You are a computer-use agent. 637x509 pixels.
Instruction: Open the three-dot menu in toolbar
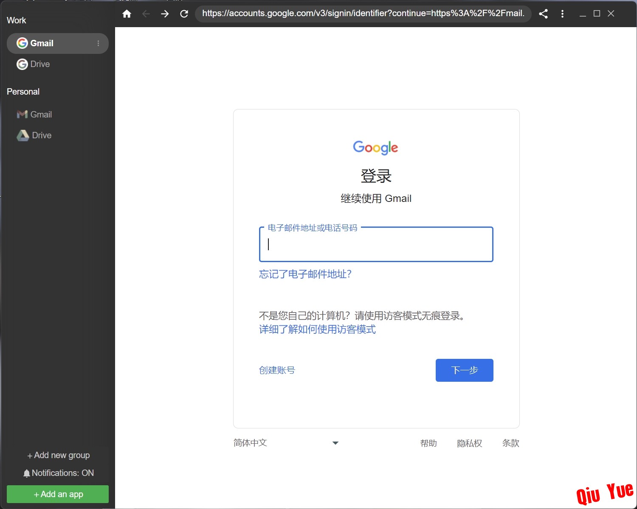[x=562, y=14]
